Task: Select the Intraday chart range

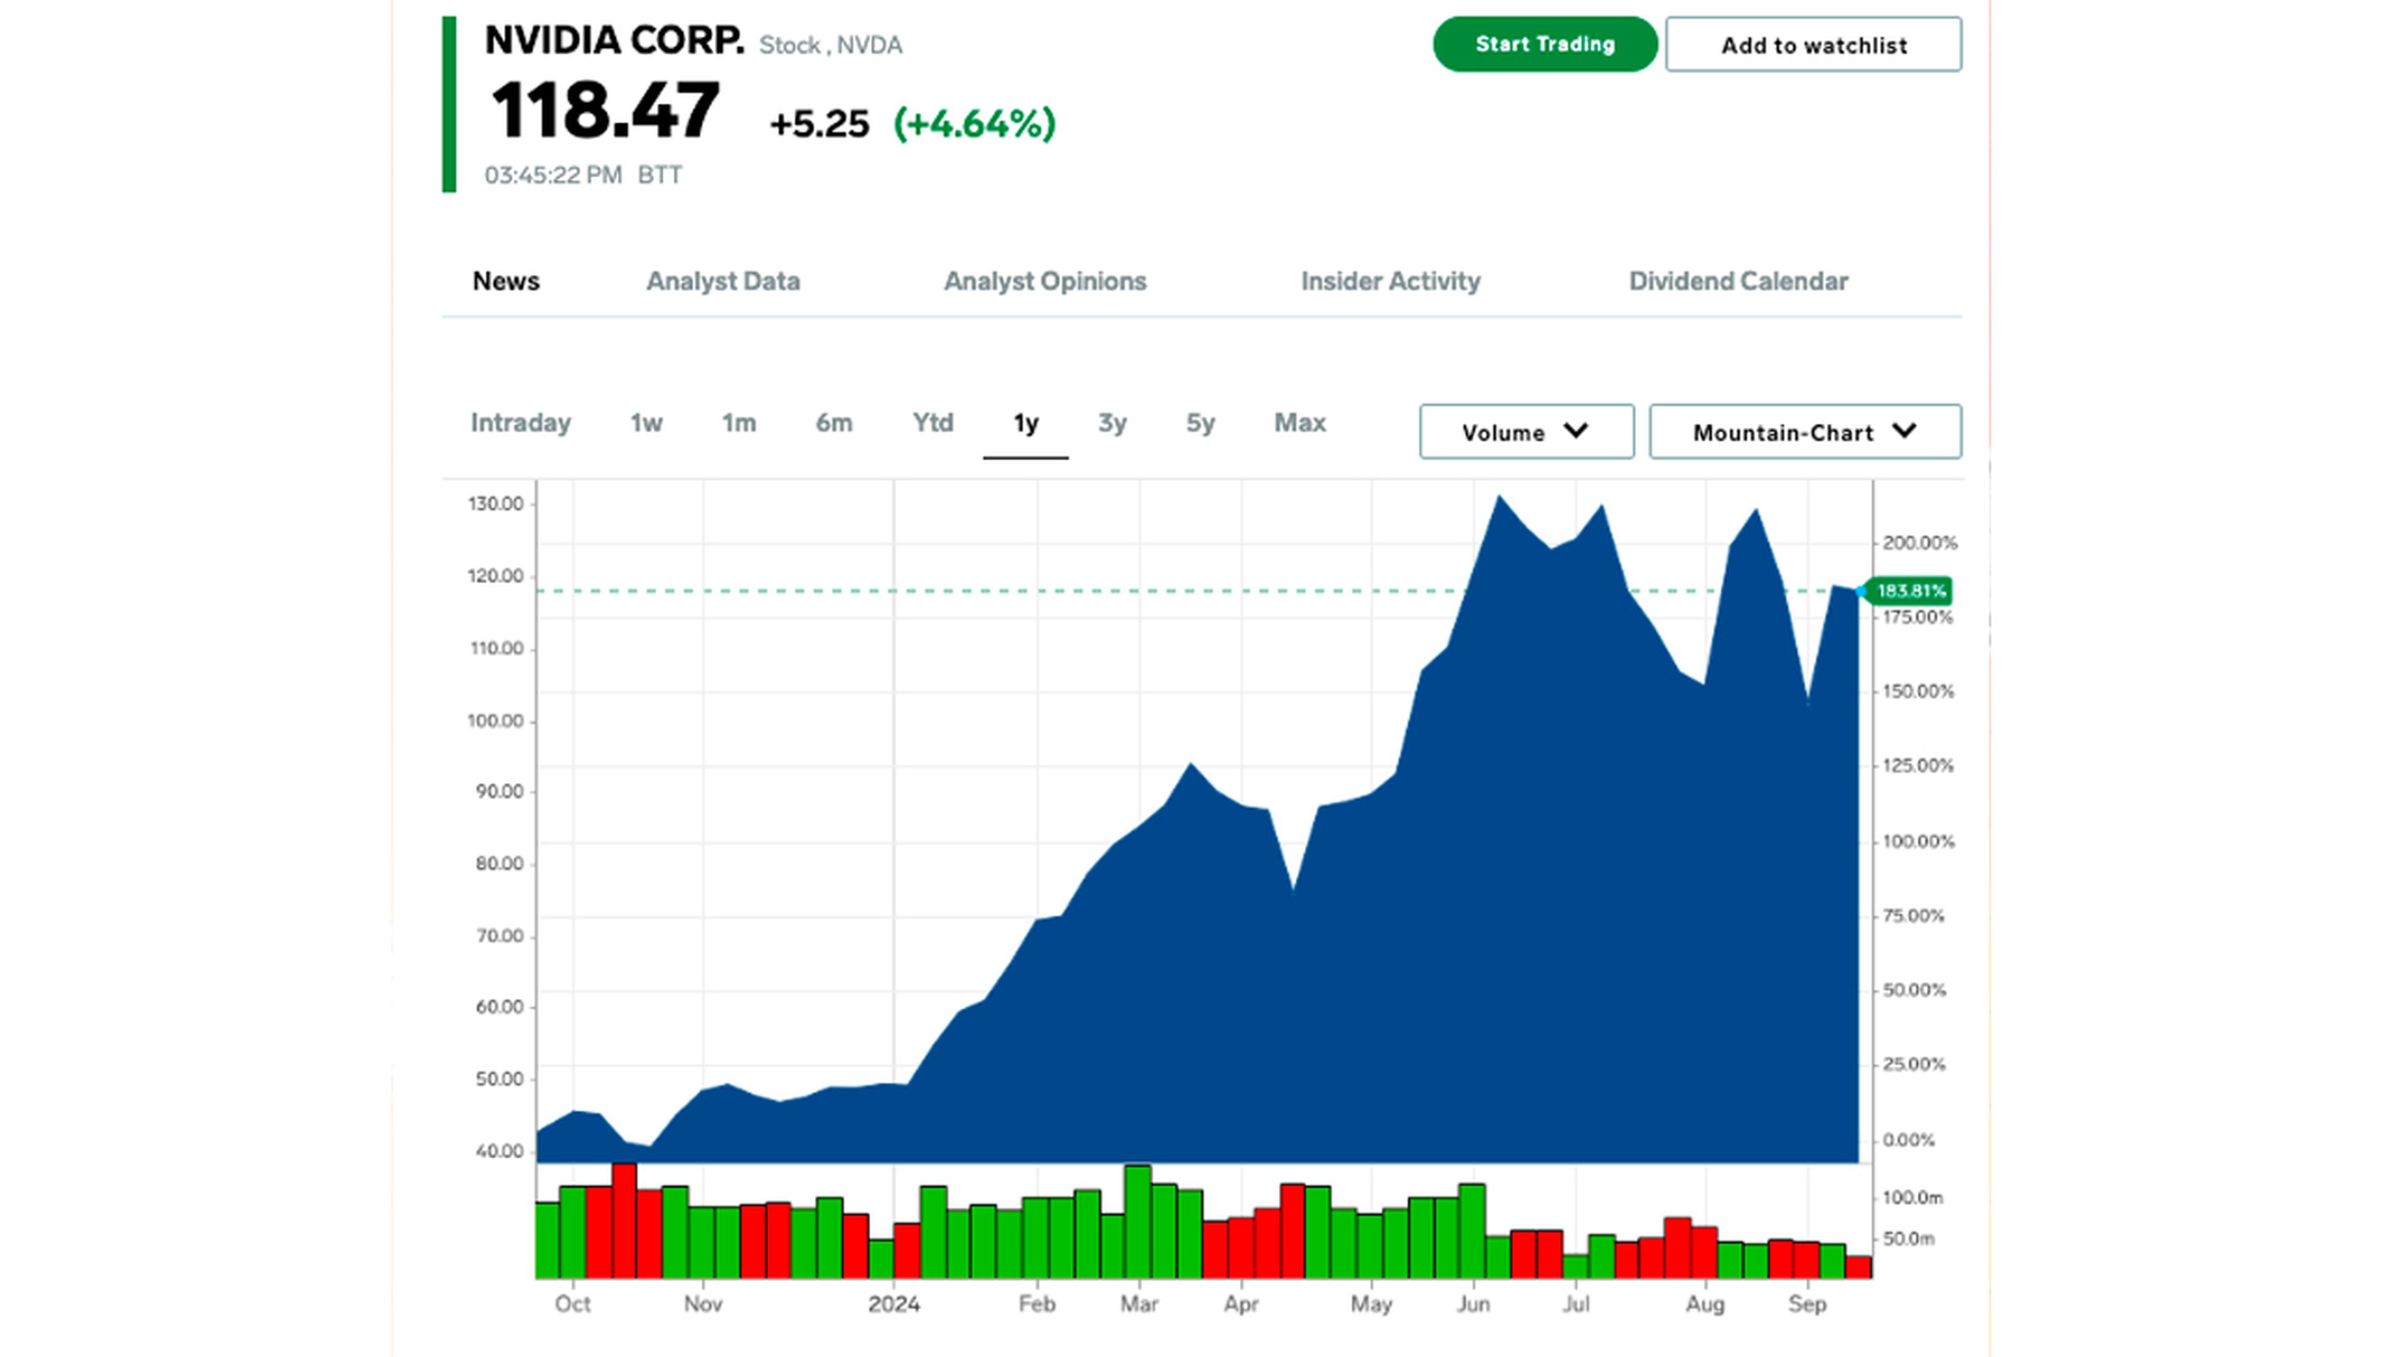Action: pos(520,423)
